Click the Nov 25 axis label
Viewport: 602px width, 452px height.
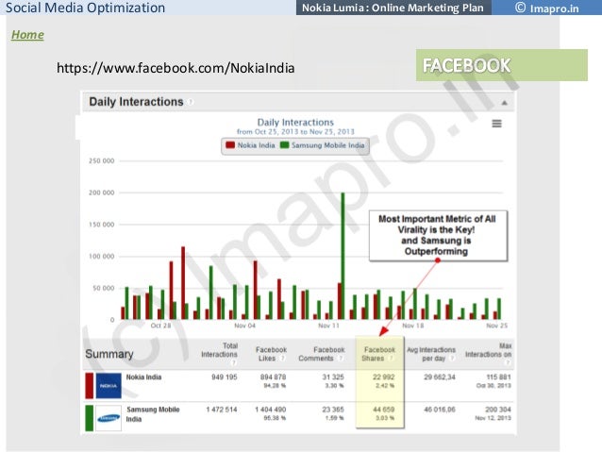click(x=497, y=326)
